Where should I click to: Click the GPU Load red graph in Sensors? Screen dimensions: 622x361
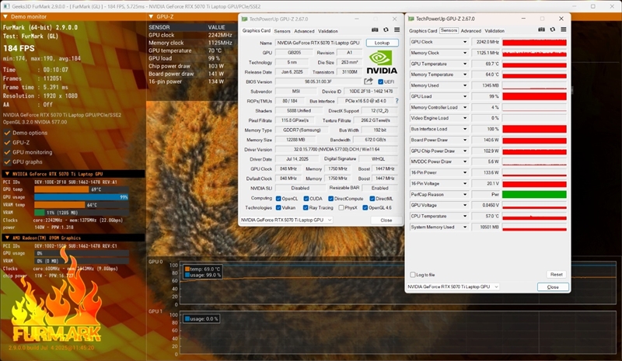click(534, 96)
